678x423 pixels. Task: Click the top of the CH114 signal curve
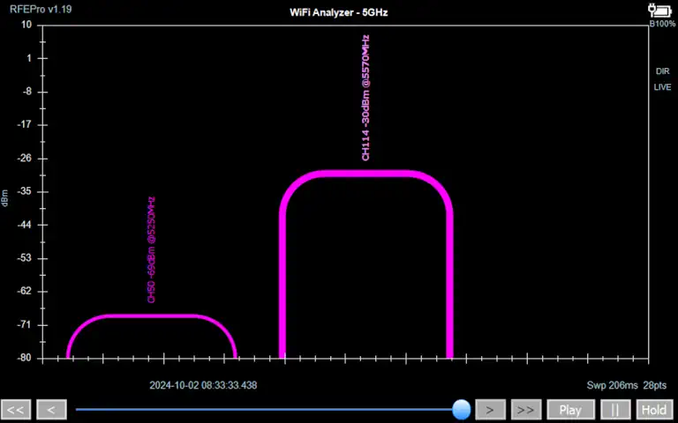365,174
